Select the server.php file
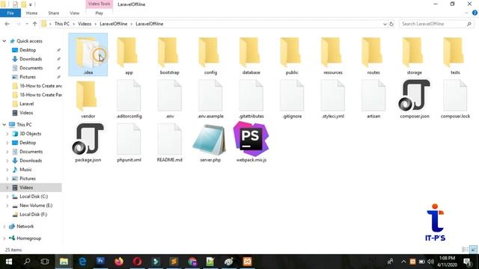This screenshot has height=269, width=479. [x=210, y=143]
